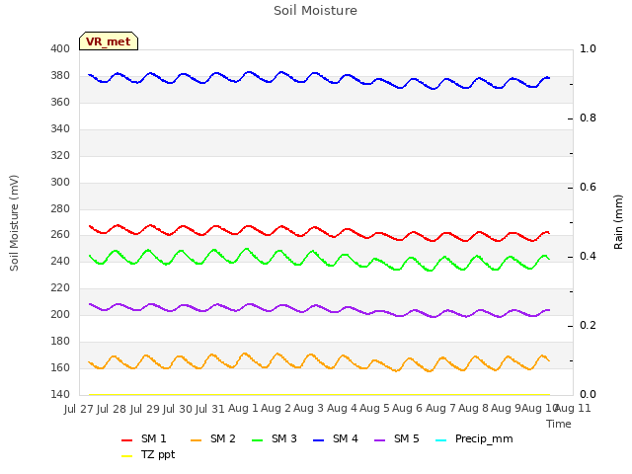Image resolution: width=632 pixels, height=474 pixels.
Task: Click the 220 left axis value
Action: coord(60,287)
